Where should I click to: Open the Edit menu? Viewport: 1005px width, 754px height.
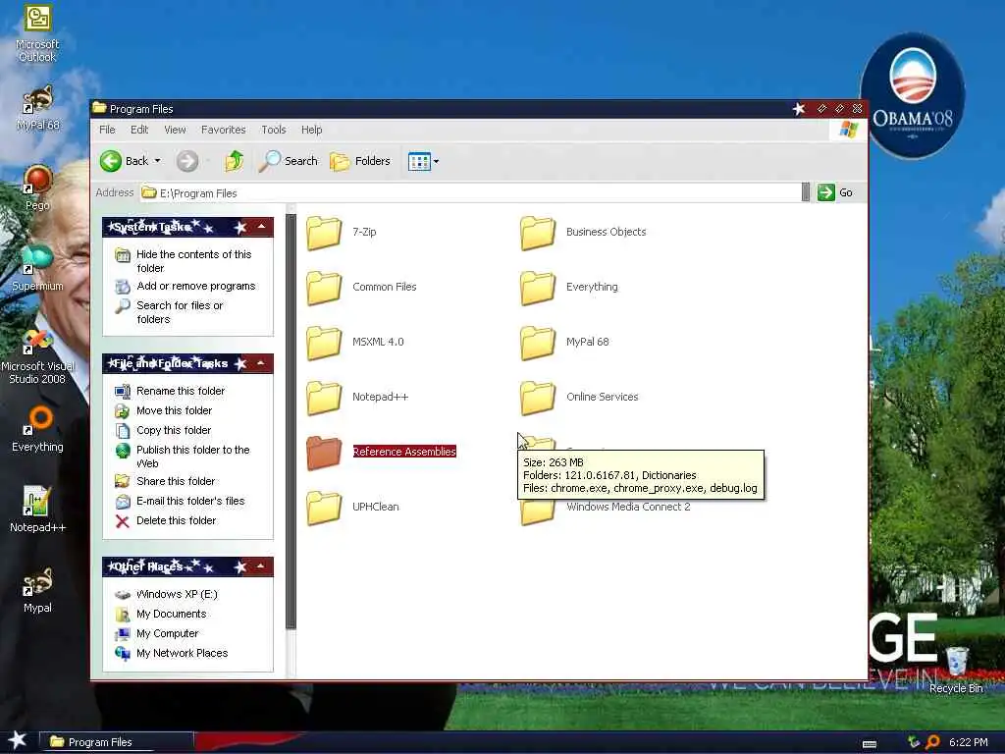139,130
